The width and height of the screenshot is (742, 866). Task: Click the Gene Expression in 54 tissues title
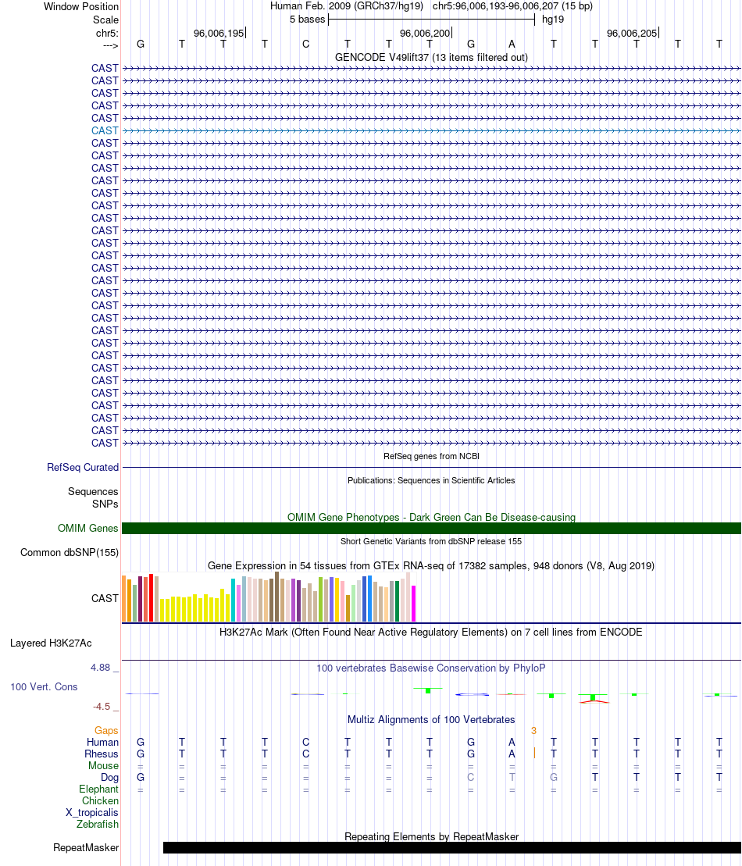(431, 566)
